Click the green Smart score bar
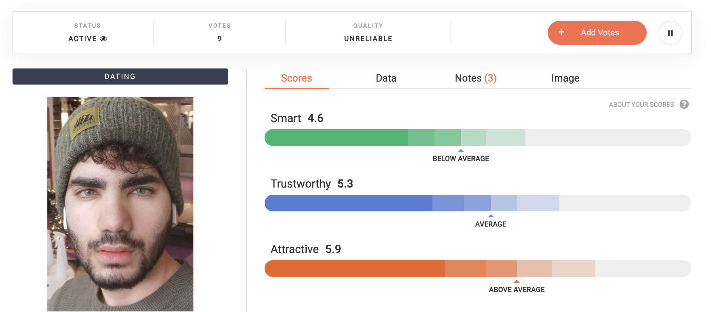711x312 pixels. point(478,138)
